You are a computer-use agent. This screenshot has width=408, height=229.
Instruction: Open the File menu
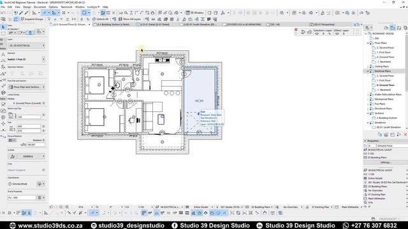point(3,7)
